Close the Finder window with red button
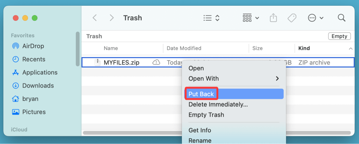Viewport: 359px width, 144px height. (15, 18)
